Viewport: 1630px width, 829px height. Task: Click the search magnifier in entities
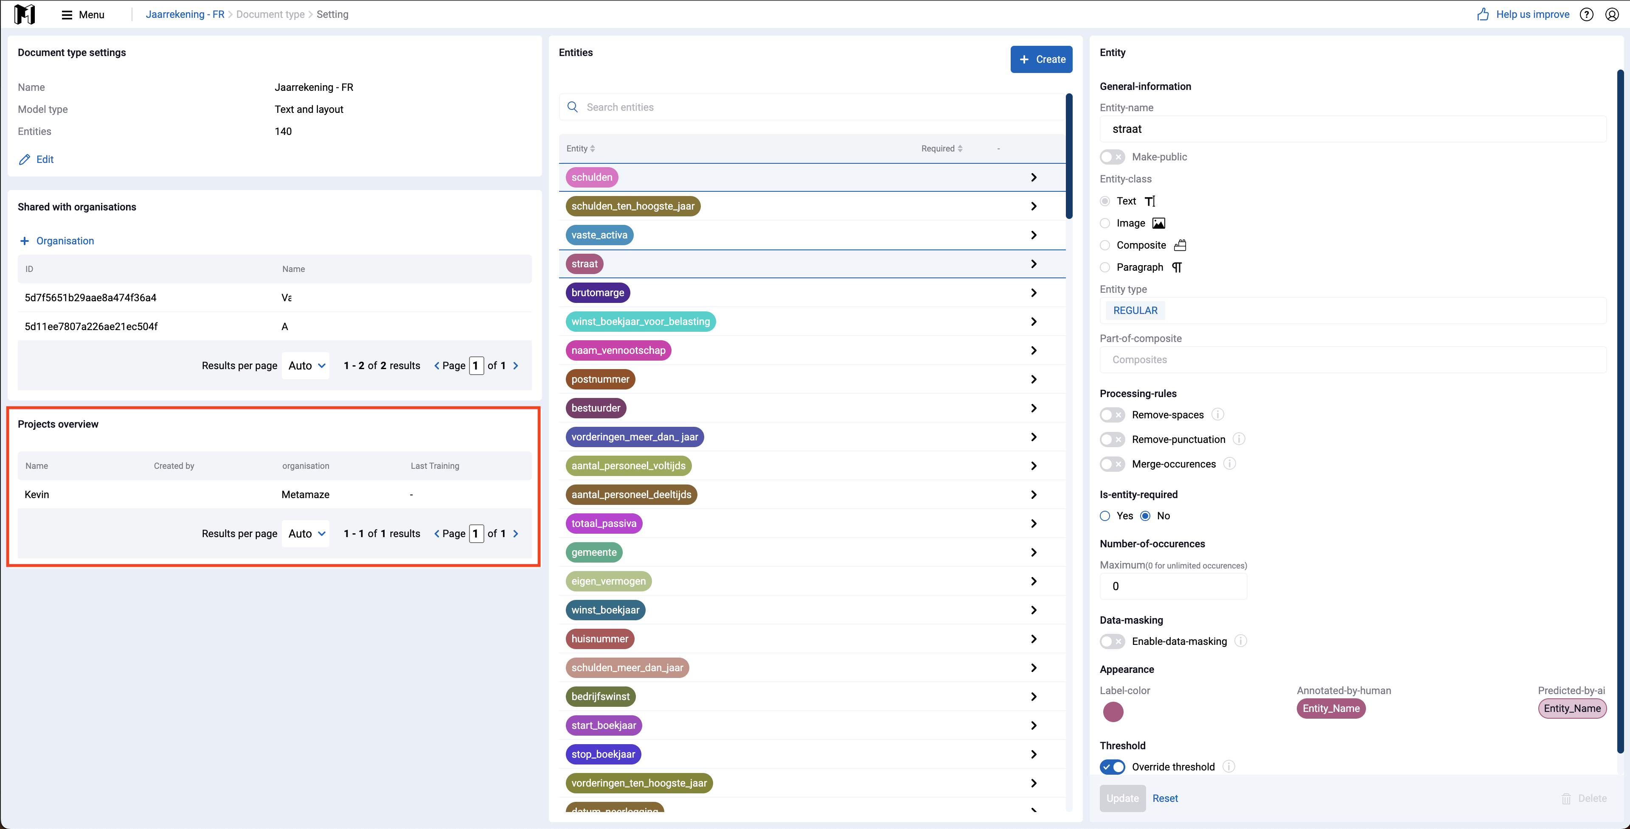point(573,107)
